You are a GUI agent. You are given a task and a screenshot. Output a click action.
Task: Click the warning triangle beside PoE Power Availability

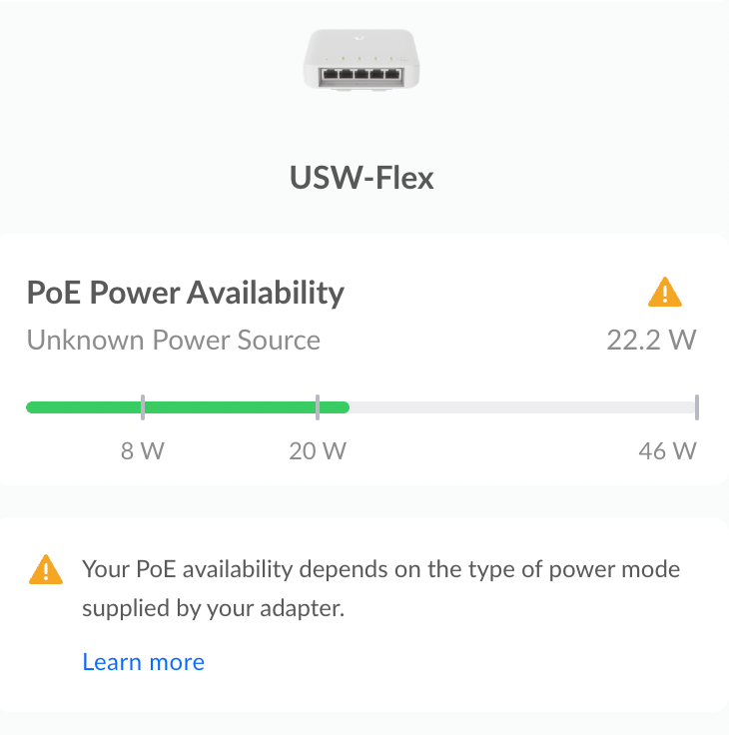click(x=665, y=292)
